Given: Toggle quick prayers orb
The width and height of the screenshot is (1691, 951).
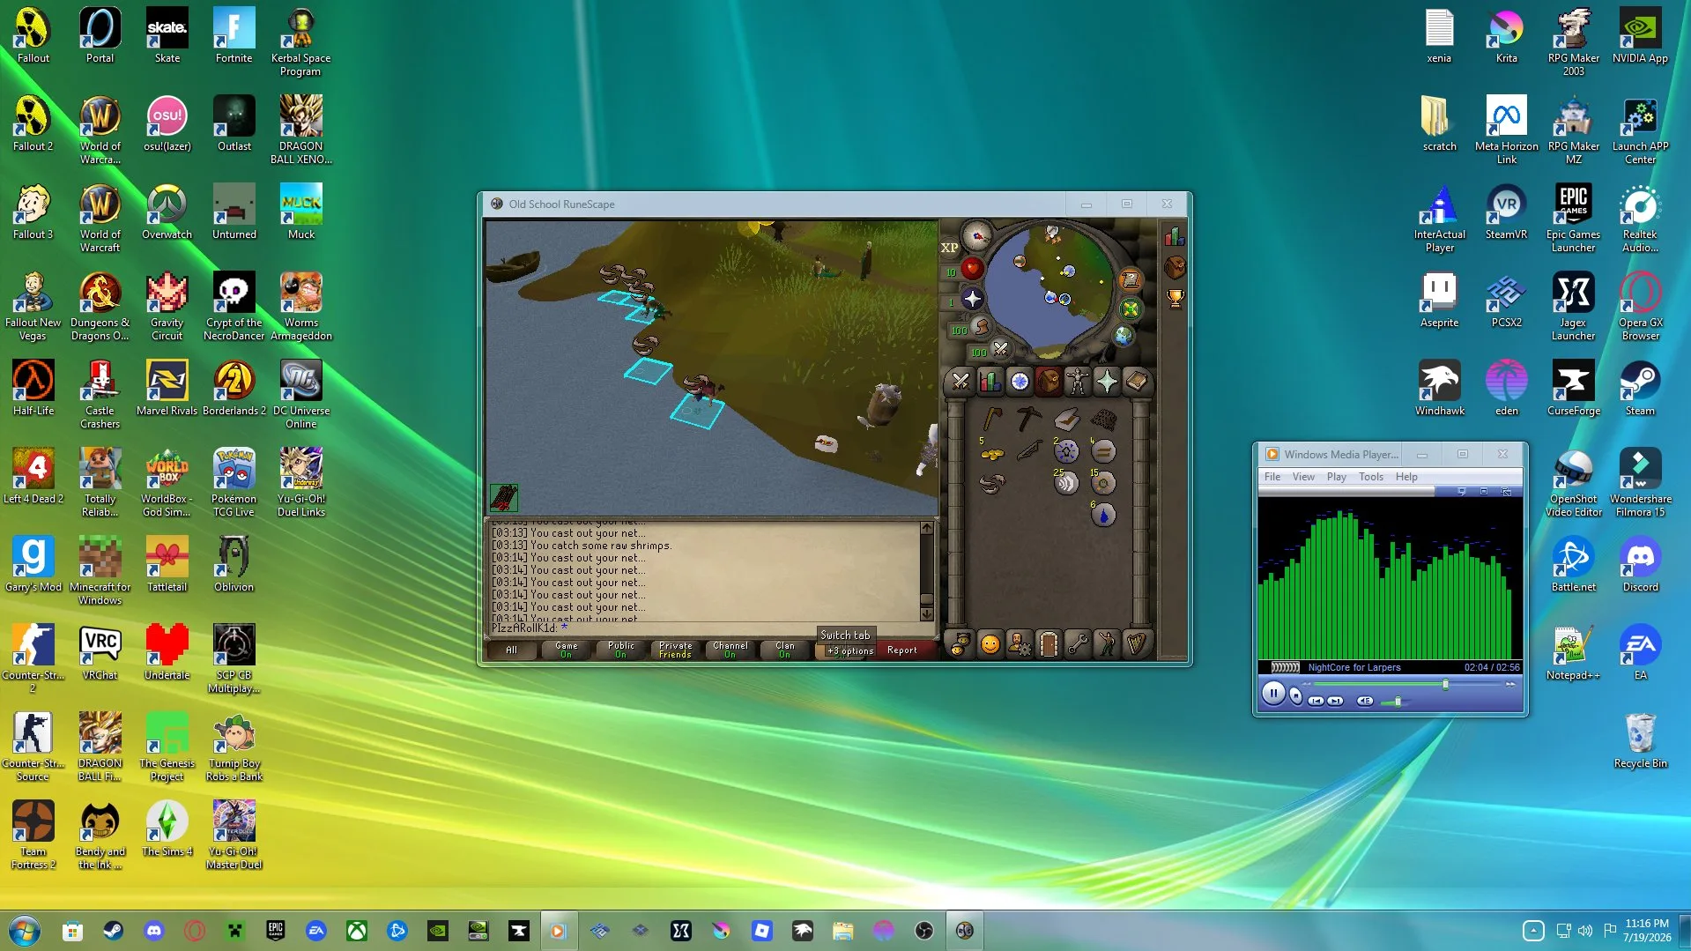Looking at the screenshot, I should pyautogui.click(x=973, y=299).
